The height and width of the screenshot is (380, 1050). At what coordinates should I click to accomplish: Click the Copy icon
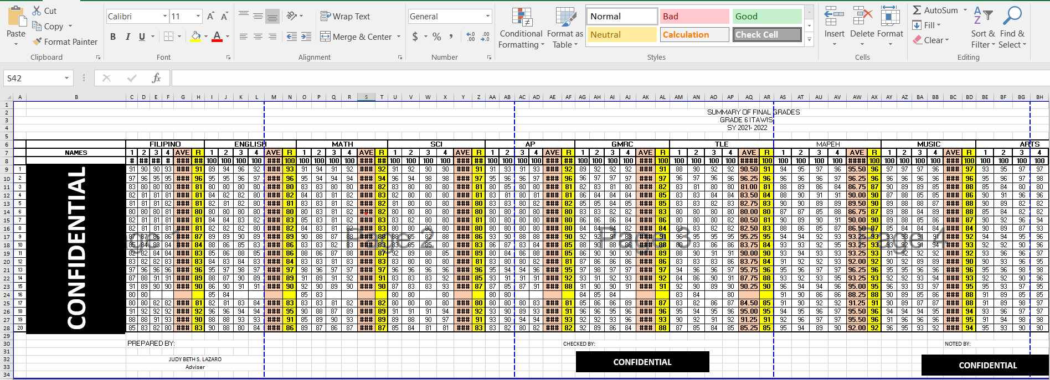(x=37, y=26)
